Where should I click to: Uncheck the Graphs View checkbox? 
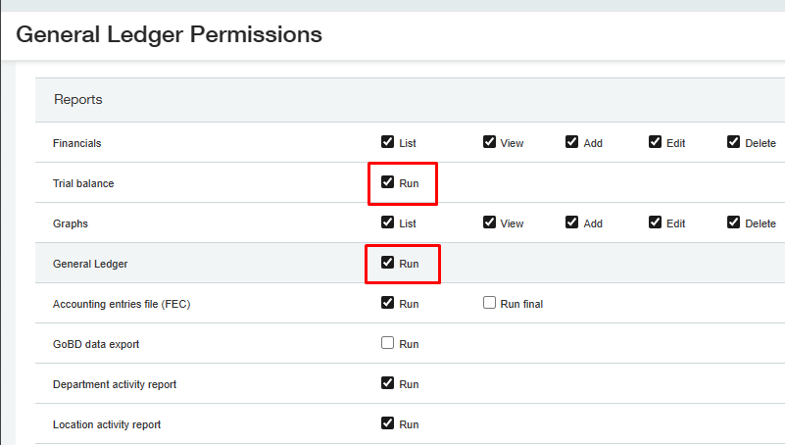pos(489,222)
